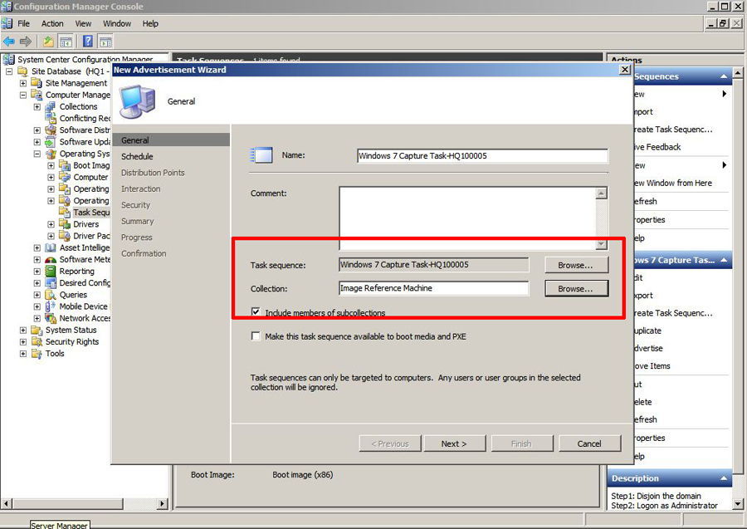Collapse the Computer Management tree node
747x529 pixels.
(x=23, y=95)
